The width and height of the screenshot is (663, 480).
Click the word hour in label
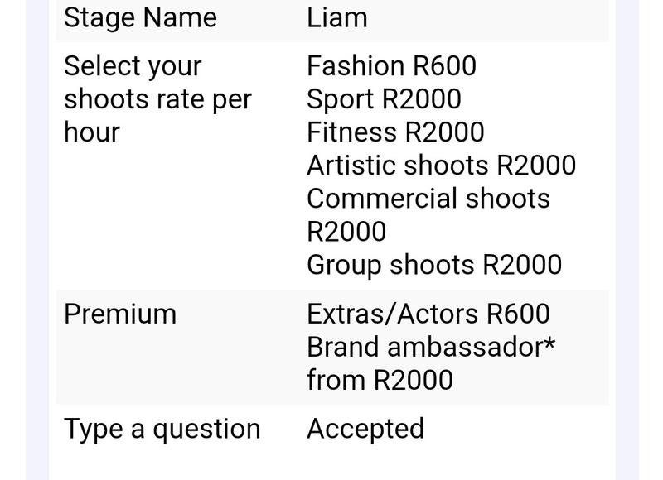(92, 132)
